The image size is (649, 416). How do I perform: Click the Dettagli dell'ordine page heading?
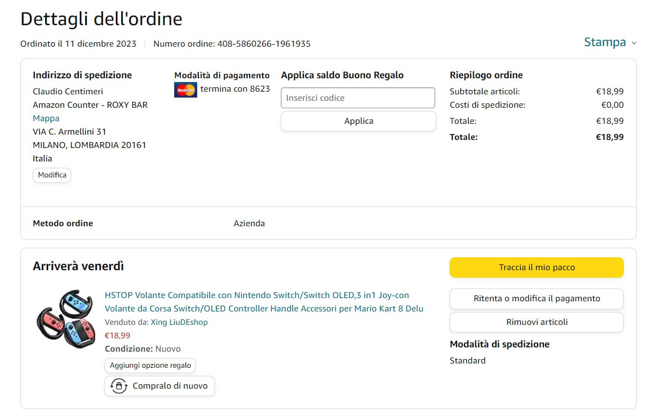tap(101, 19)
